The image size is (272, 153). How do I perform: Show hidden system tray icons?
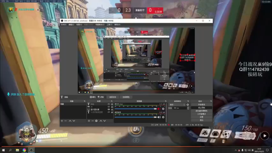coord(236,150)
